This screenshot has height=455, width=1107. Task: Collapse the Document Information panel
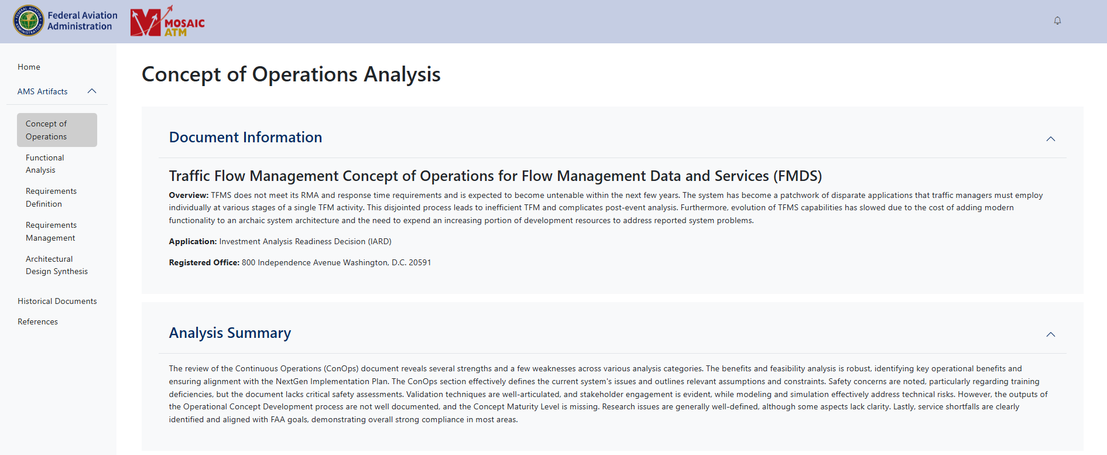pos(1051,139)
